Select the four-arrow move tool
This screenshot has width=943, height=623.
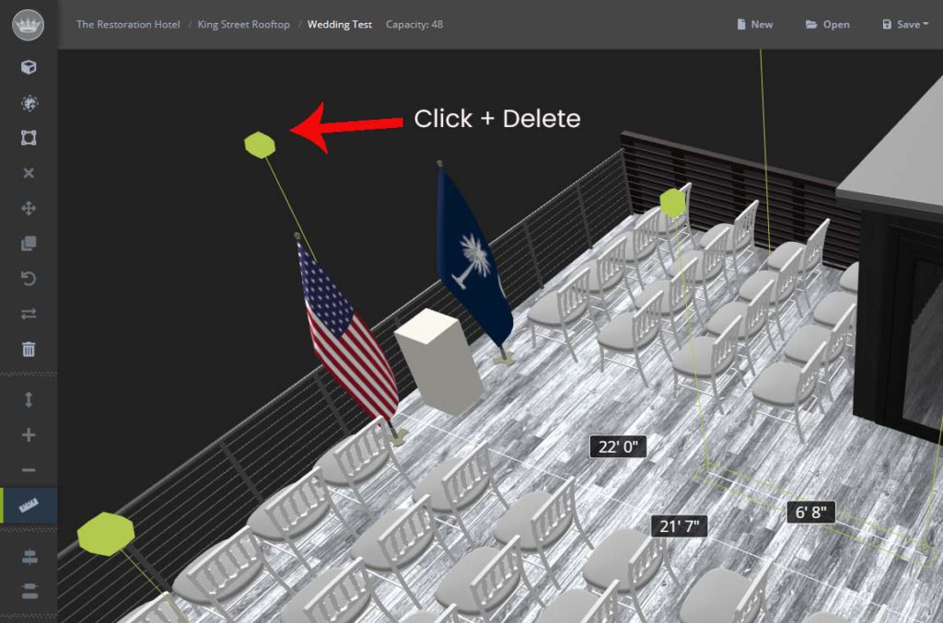[29, 209]
